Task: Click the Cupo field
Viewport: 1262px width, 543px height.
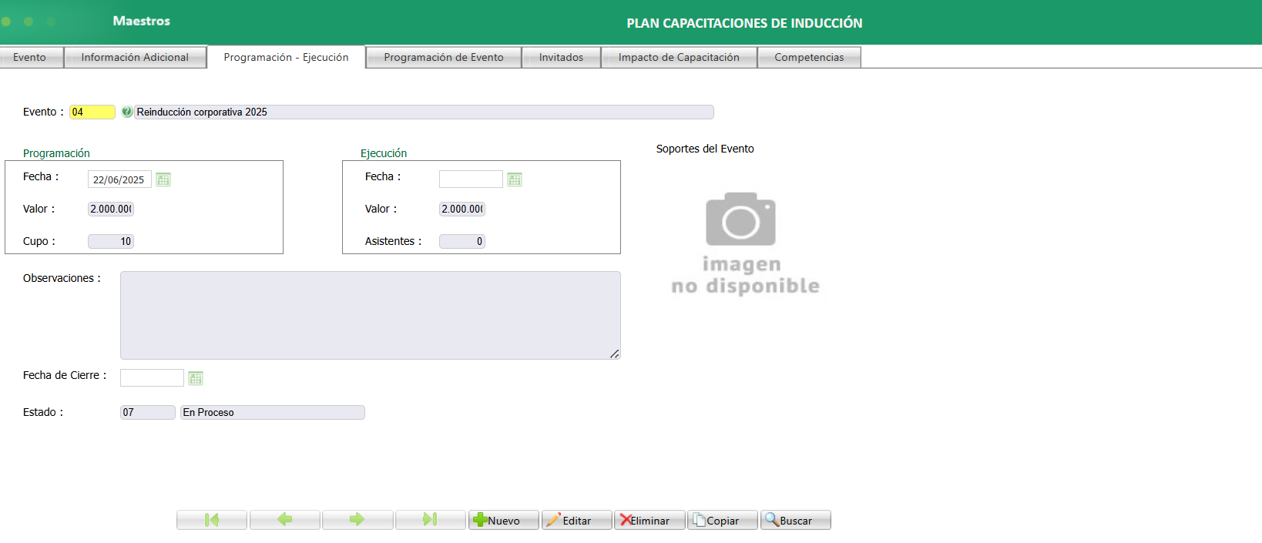Action: [x=111, y=241]
